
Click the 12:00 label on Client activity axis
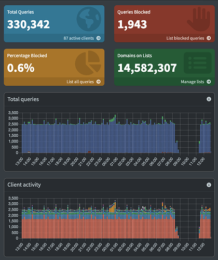pyautogui.click(x=201, y=247)
